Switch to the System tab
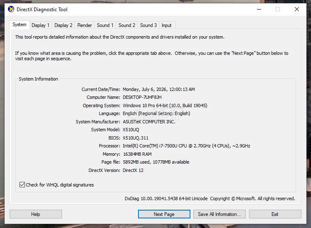 [x=20, y=25]
